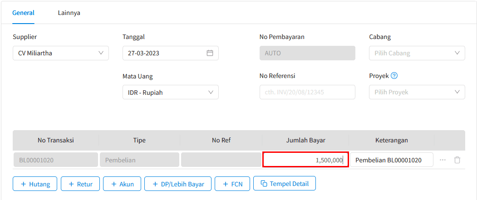
Task: Expand the Pilih Cabang dropdown
Action: (x=417, y=53)
